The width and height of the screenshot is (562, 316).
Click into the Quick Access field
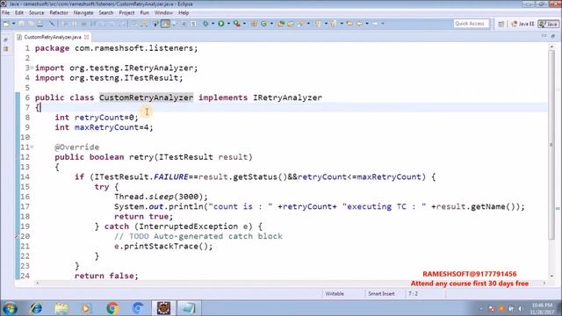coord(471,24)
